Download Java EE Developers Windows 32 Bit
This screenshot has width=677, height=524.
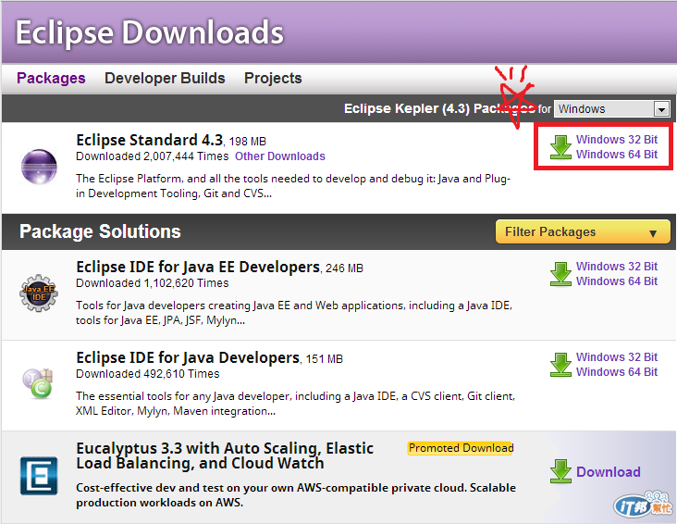617,267
